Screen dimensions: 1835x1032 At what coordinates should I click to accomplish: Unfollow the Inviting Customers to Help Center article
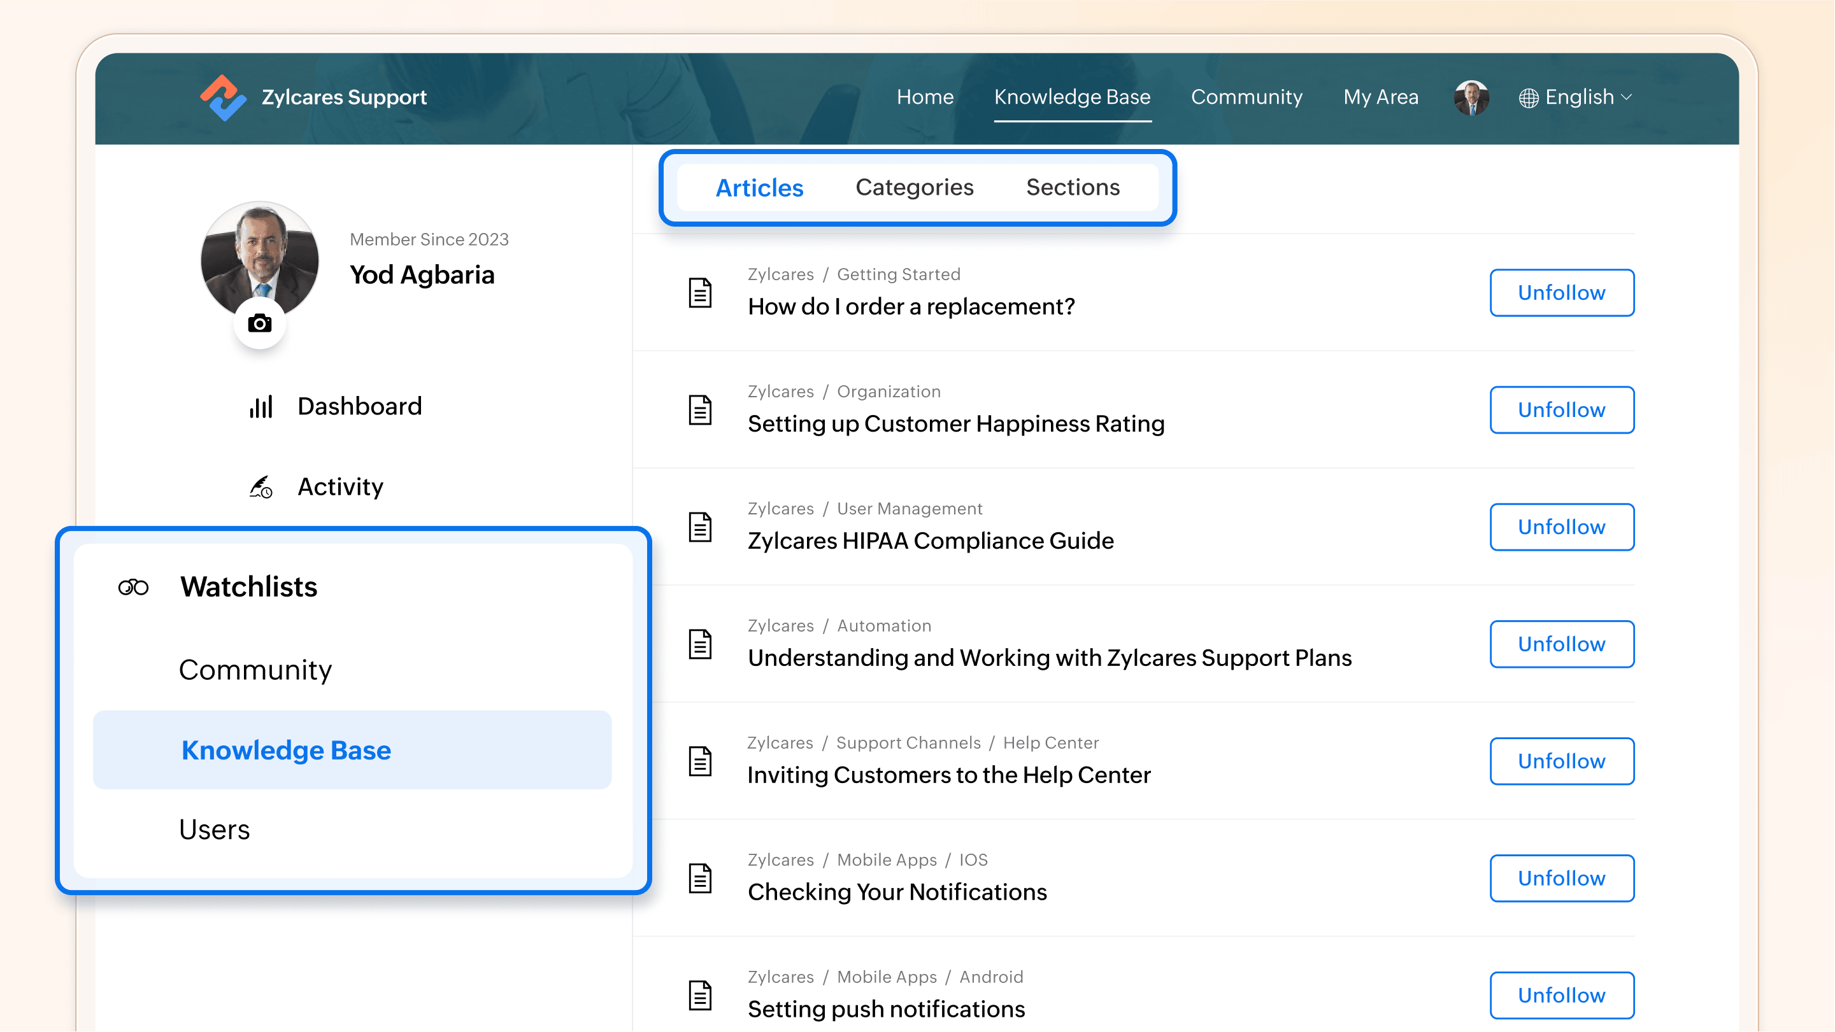1562,761
